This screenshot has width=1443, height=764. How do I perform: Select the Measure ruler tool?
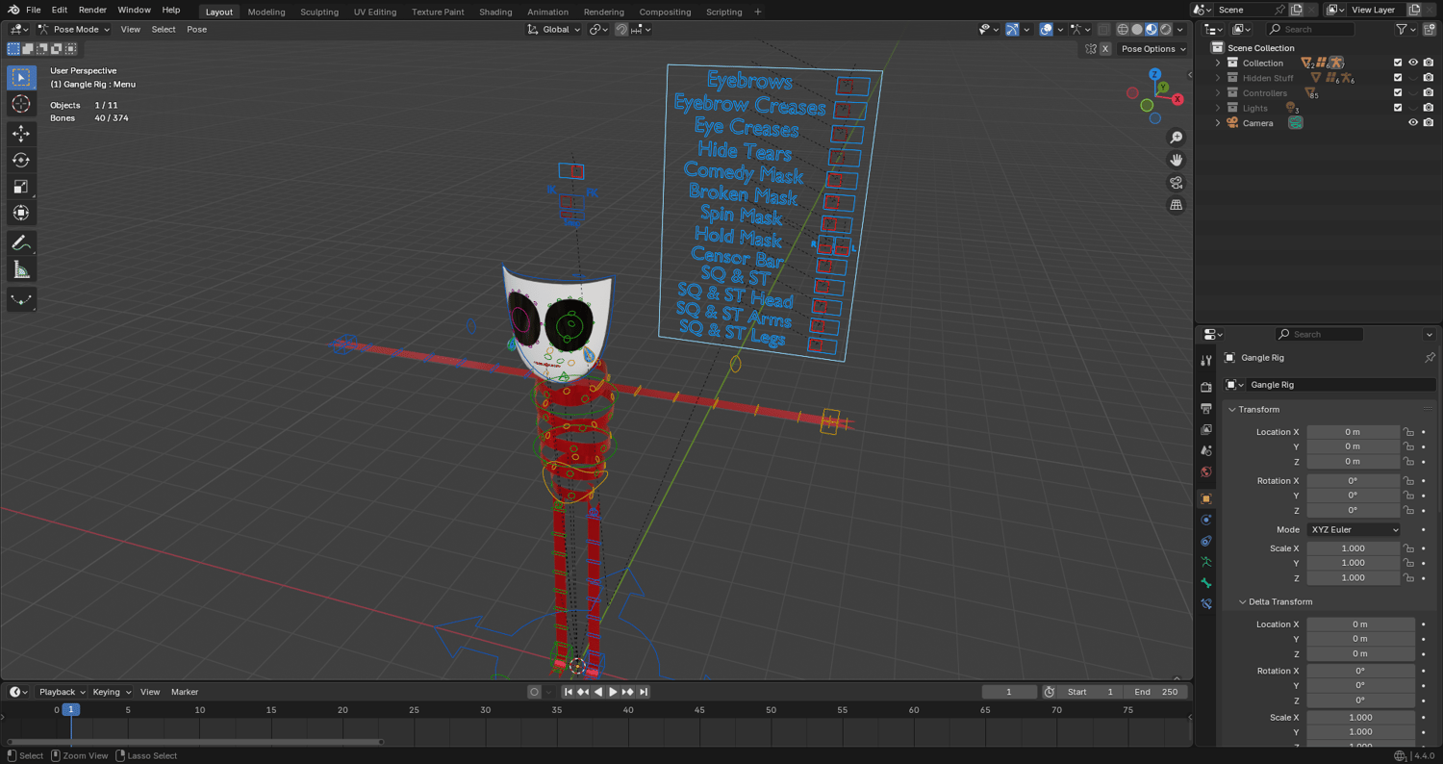click(x=21, y=270)
